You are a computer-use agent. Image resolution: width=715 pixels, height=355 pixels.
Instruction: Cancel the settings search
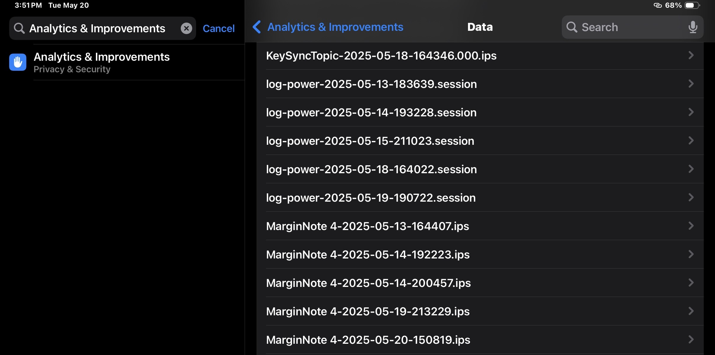coord(219,28)
